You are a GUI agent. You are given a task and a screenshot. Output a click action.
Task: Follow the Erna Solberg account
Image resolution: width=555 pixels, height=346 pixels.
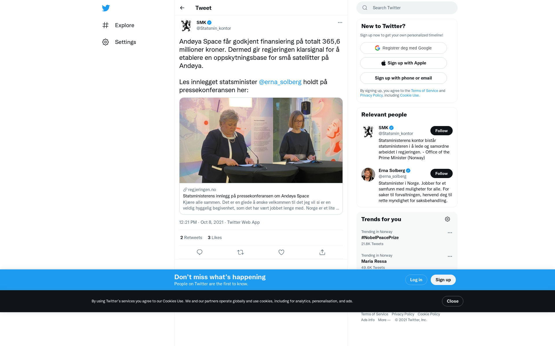pyautogui.click(x=441, y=173)
